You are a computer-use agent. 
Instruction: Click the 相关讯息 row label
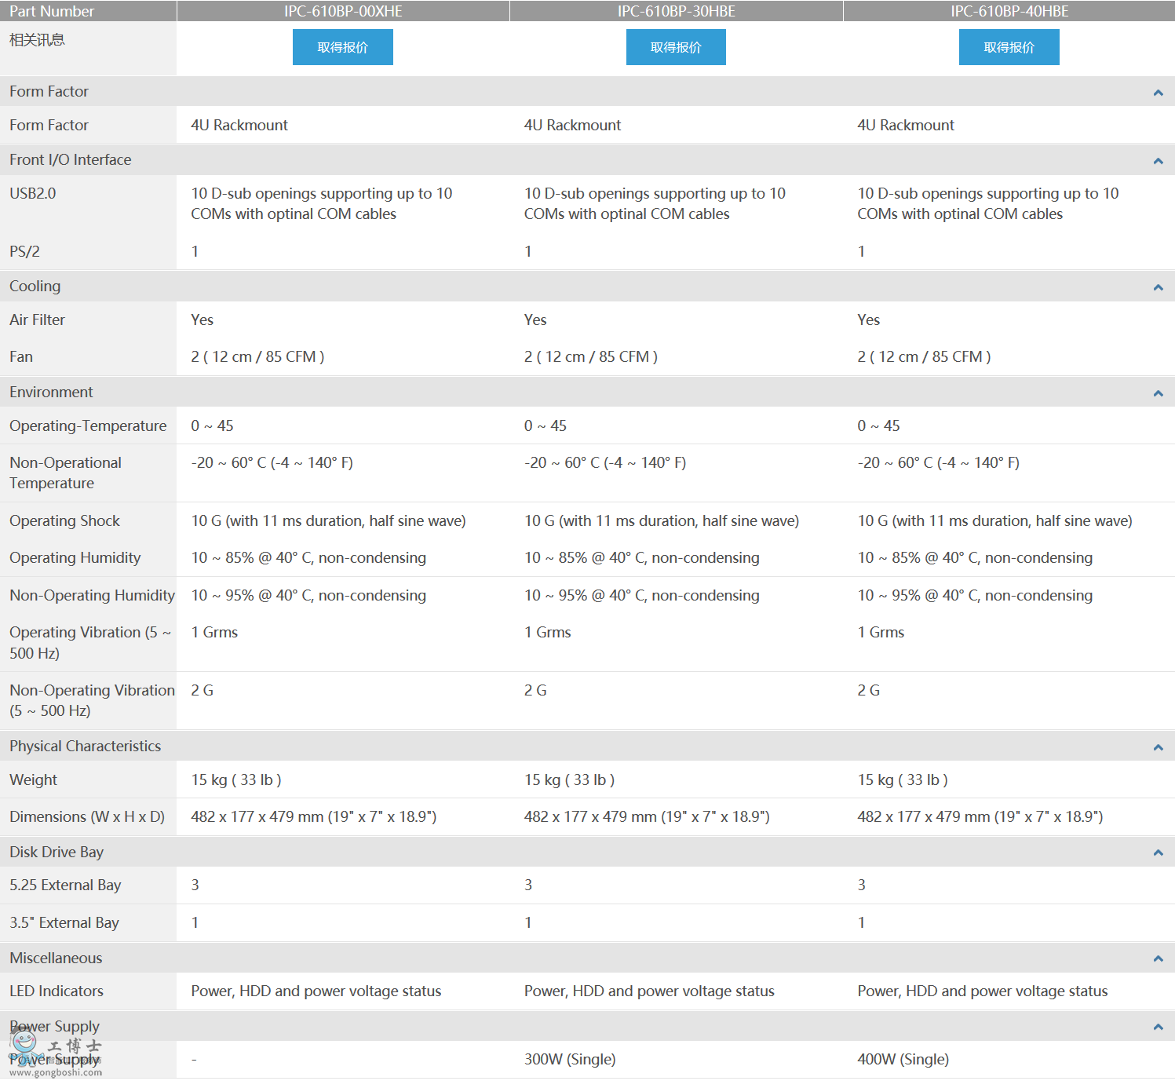coord(37,40)
